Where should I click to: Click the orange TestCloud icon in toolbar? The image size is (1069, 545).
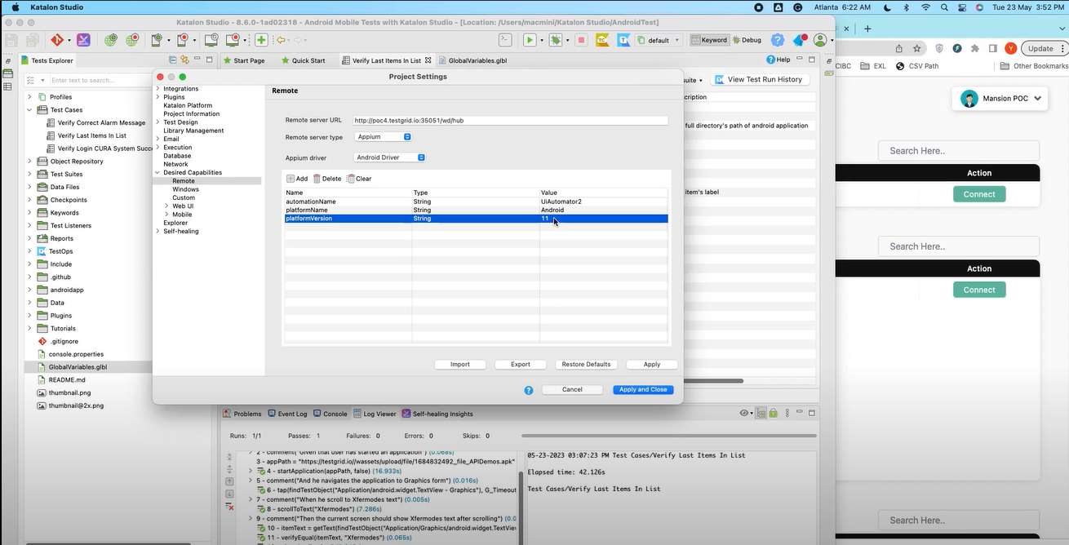coord(602,40)
